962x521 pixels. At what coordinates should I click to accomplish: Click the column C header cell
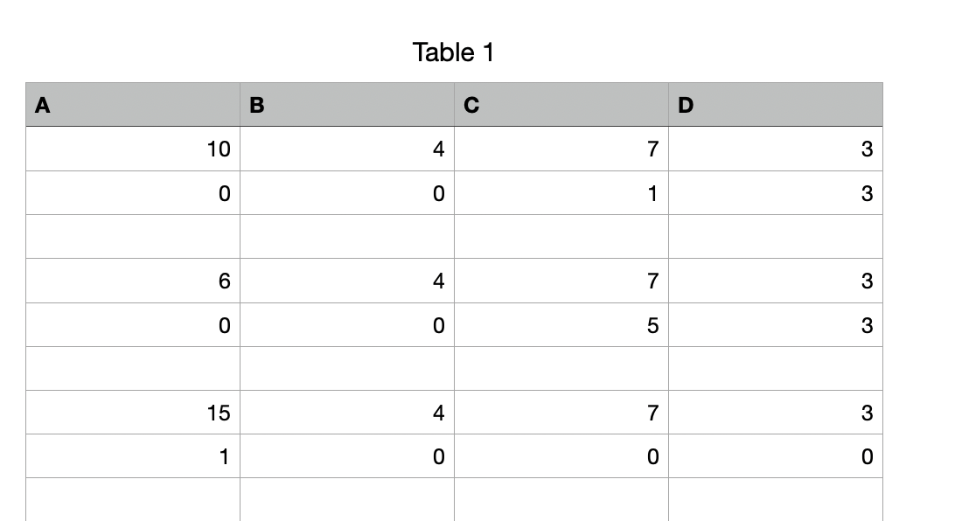click(561, 105)
